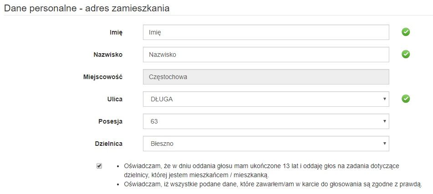Open the Ulica dropdown showing DŁUGA
The height and width of the screenshot is (194, 433).
click(x=265, y=99)
